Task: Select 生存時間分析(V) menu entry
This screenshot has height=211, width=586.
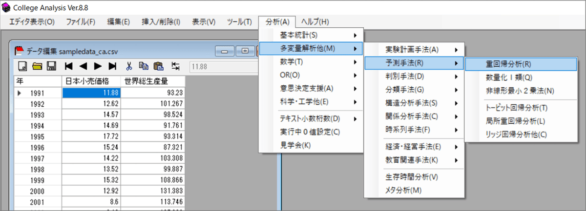Action: click(414, 176)
